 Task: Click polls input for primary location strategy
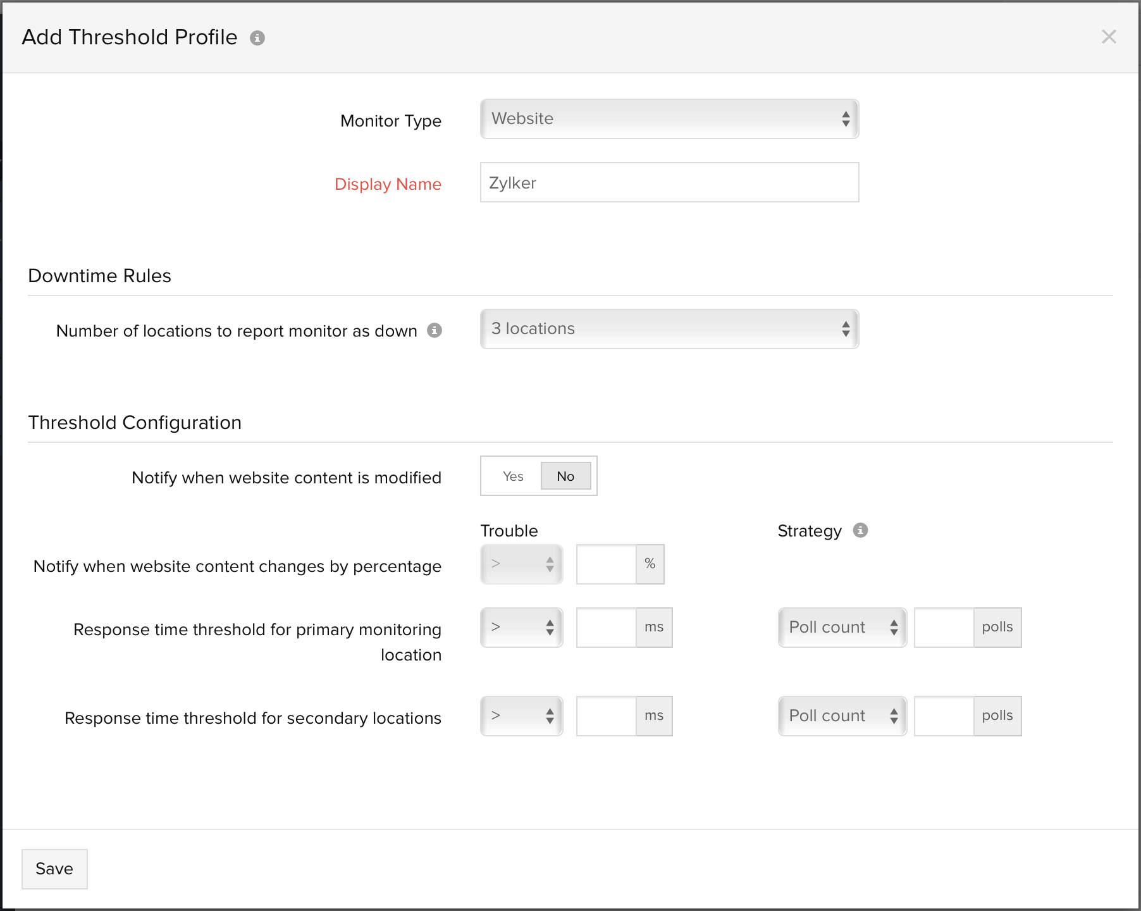pos(944,628)
